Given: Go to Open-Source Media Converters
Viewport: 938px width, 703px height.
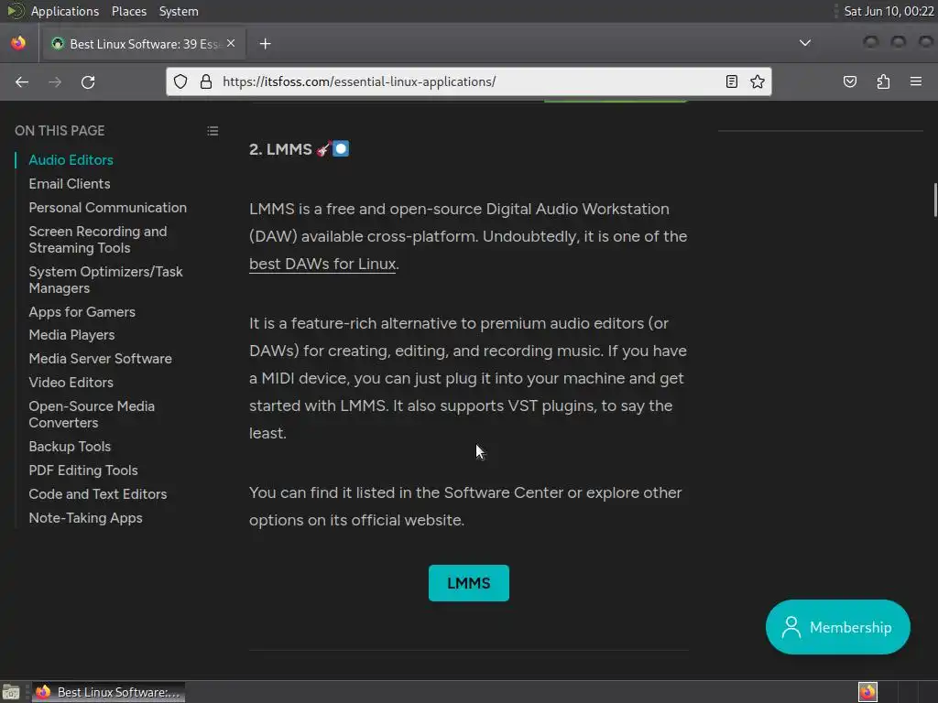Looking at the screenshot, I should click(x=92, y=415).
